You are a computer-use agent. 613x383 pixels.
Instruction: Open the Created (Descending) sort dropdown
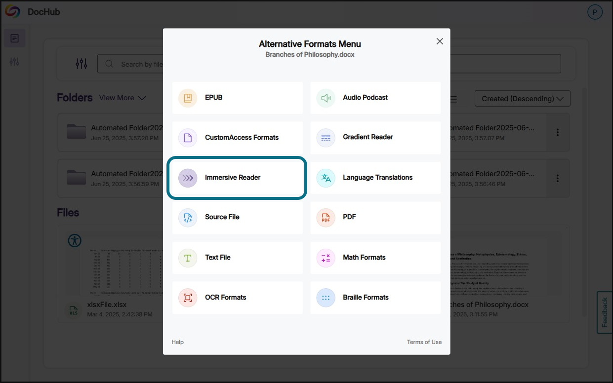(x=522, y=98)
